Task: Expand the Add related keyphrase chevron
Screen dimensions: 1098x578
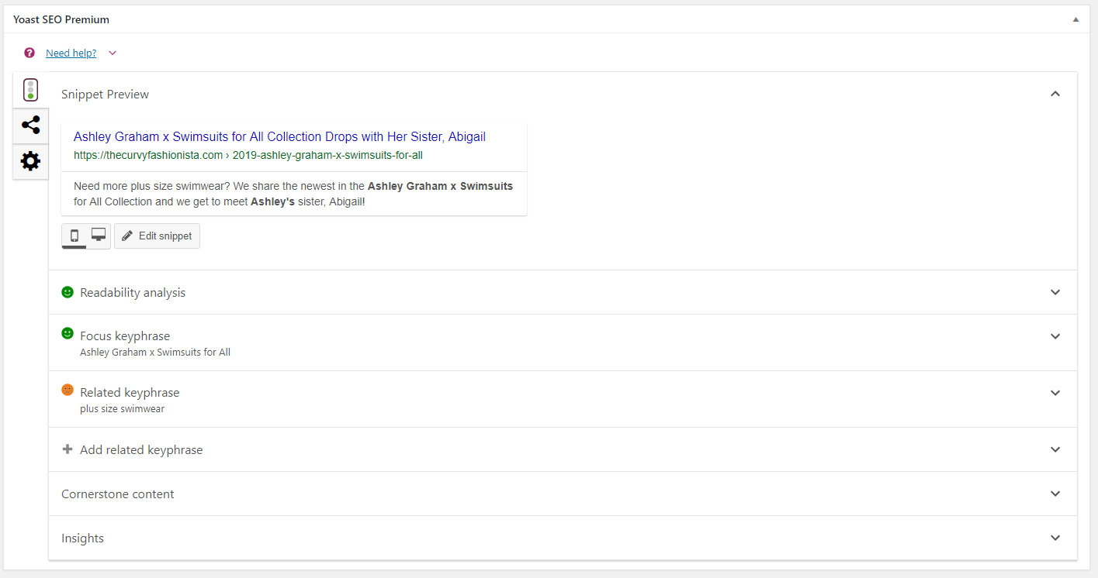Action: click(1055, 449)
